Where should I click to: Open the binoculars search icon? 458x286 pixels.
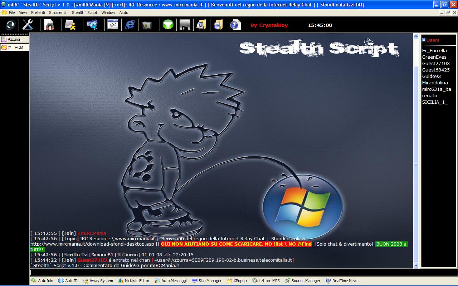pos(49,25)
